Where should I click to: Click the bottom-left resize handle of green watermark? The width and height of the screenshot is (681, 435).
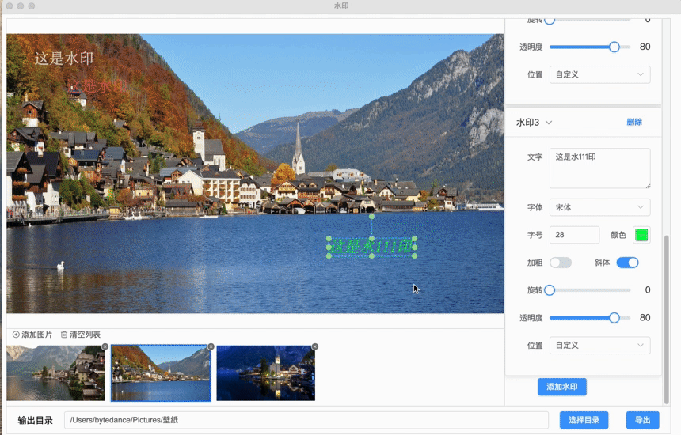[329, 256]
